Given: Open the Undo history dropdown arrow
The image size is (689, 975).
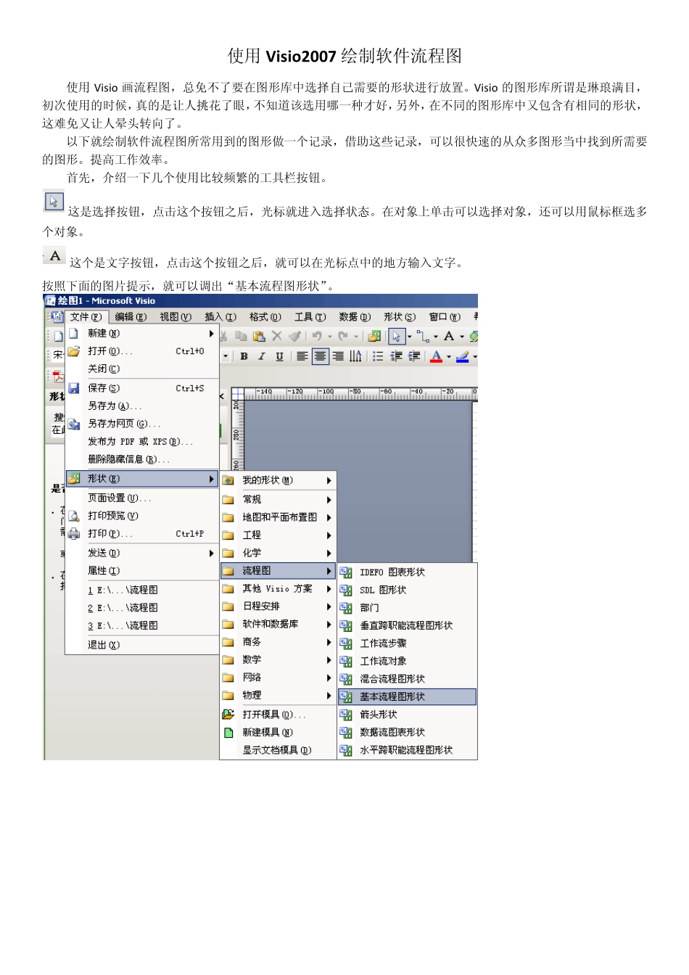Looking at the screenshot, I should [329, 337].
